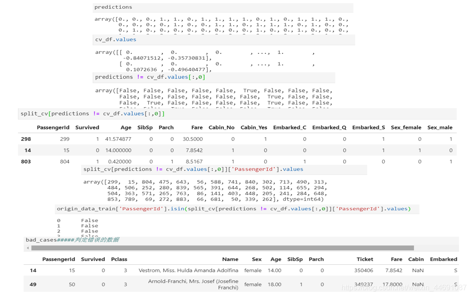471x296 pixels.
Task: Click the Pclass column header
Action: 119,260
